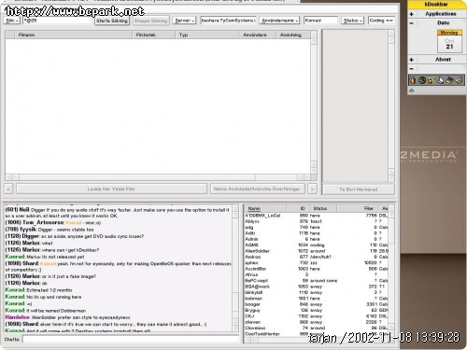Click the Chatta: message input field
Image resolution: width=467 pixels, height=350 pixels.
click(x=131, y=339)
